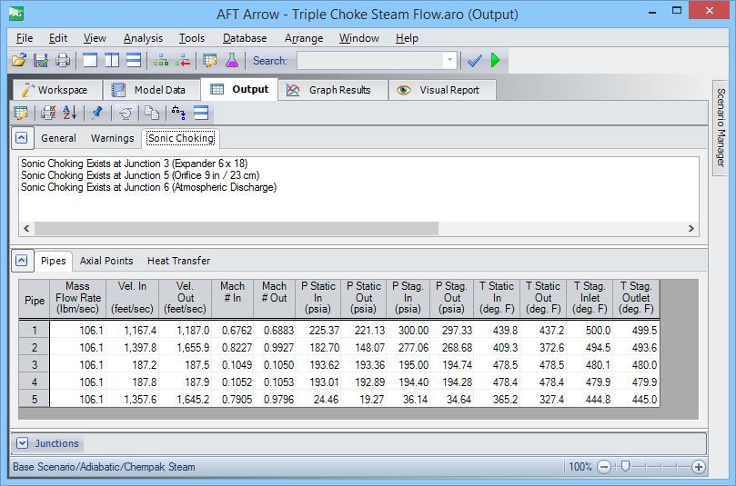The height and width of the screenshot is (486, 736).
Task: Adjust the zoom slider handle
Action: pos(625,467)
